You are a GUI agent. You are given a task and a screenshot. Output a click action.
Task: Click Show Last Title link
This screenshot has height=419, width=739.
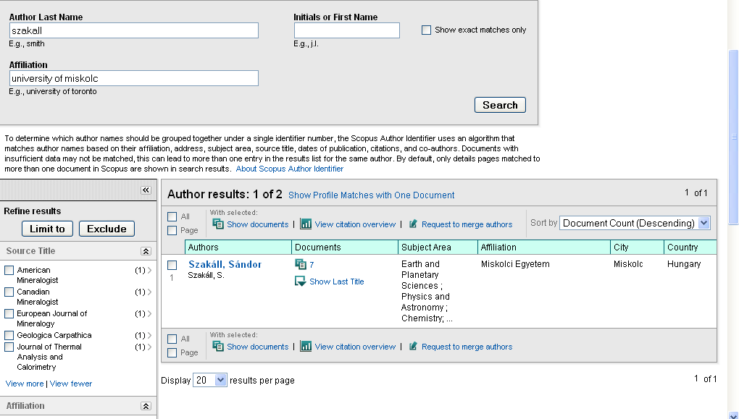(336, 282)
